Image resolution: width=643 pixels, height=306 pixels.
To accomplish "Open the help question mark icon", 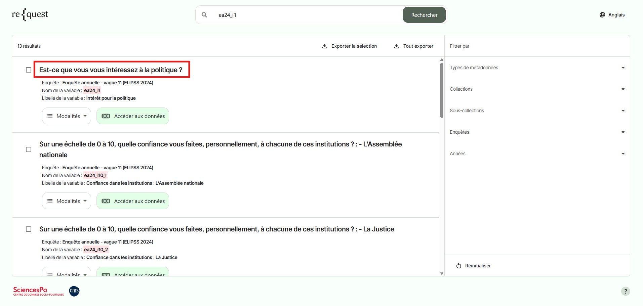I will coord(625,291).
